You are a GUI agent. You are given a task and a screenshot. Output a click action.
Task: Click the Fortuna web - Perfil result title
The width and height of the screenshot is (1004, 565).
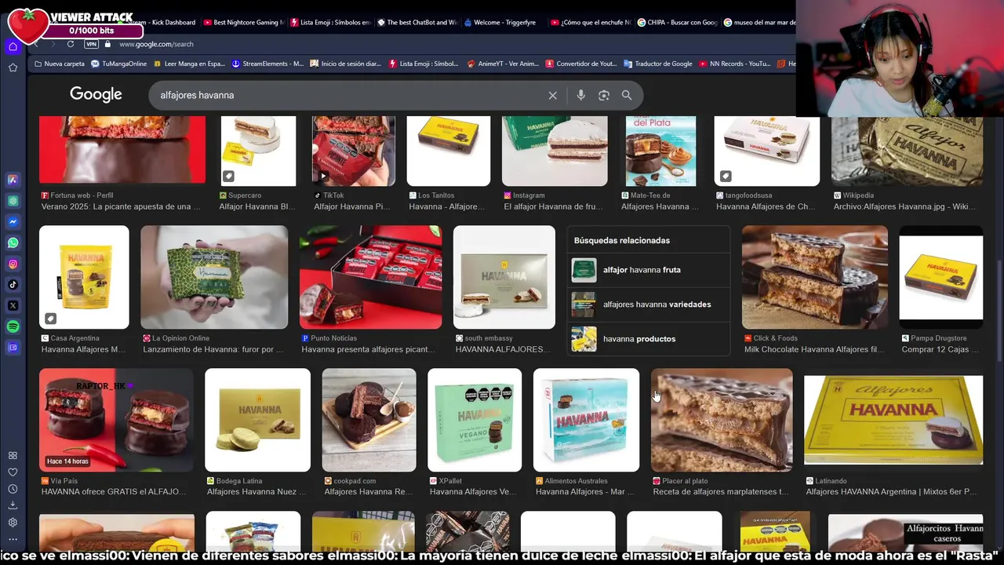pos(121,206)
